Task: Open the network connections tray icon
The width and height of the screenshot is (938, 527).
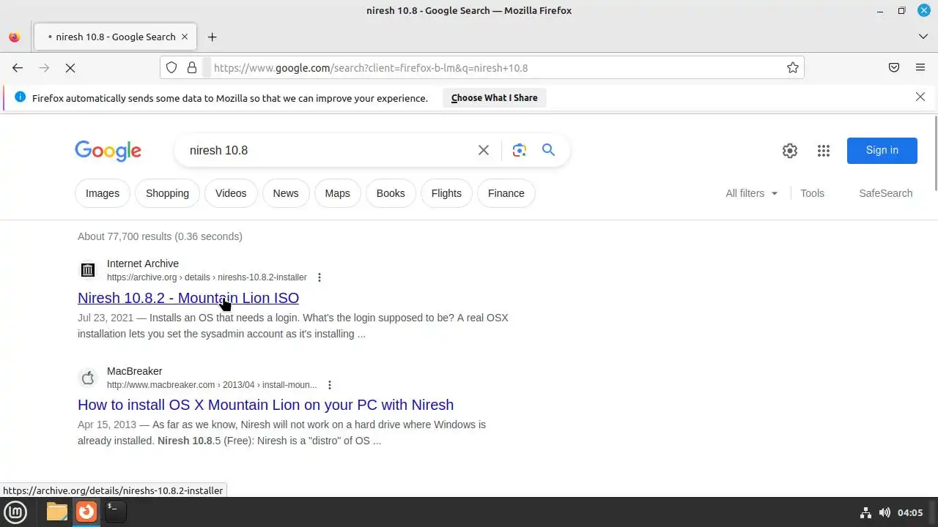Action: coord(865,512)
